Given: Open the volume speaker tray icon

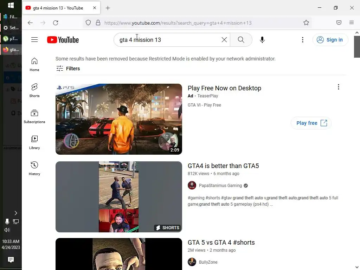Looking at the screenshot, I should tap(7, 230).
